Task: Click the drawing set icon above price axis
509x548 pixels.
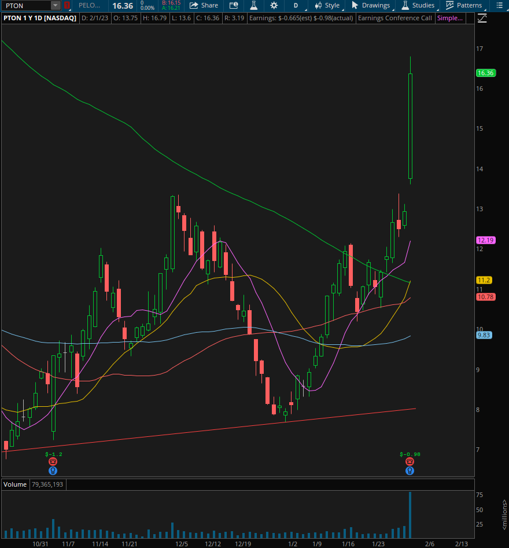Action: pos(482,18)
